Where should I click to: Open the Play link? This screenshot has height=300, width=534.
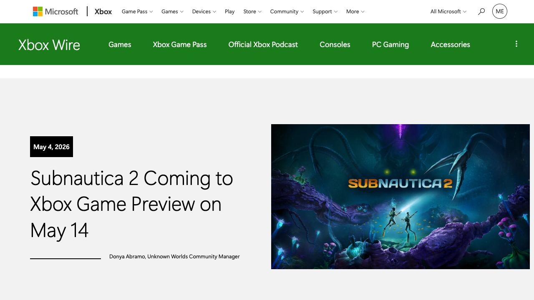click(x=230, y=12)
